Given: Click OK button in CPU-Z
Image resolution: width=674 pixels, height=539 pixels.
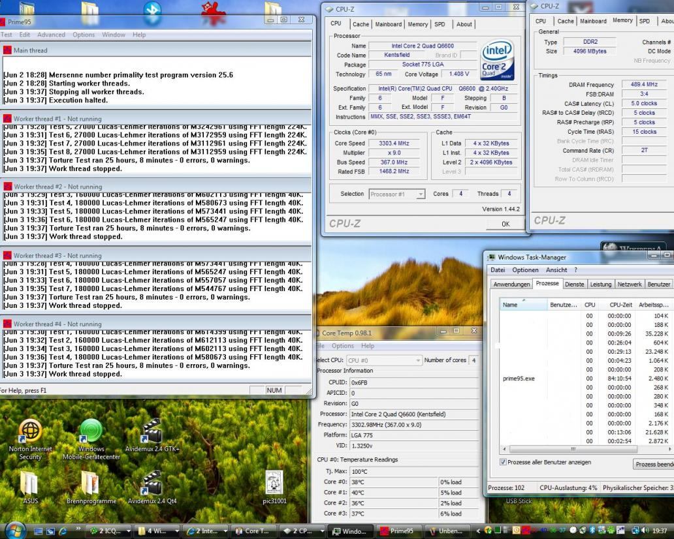Looking at the screenshot, I should (x=505, y=224).
